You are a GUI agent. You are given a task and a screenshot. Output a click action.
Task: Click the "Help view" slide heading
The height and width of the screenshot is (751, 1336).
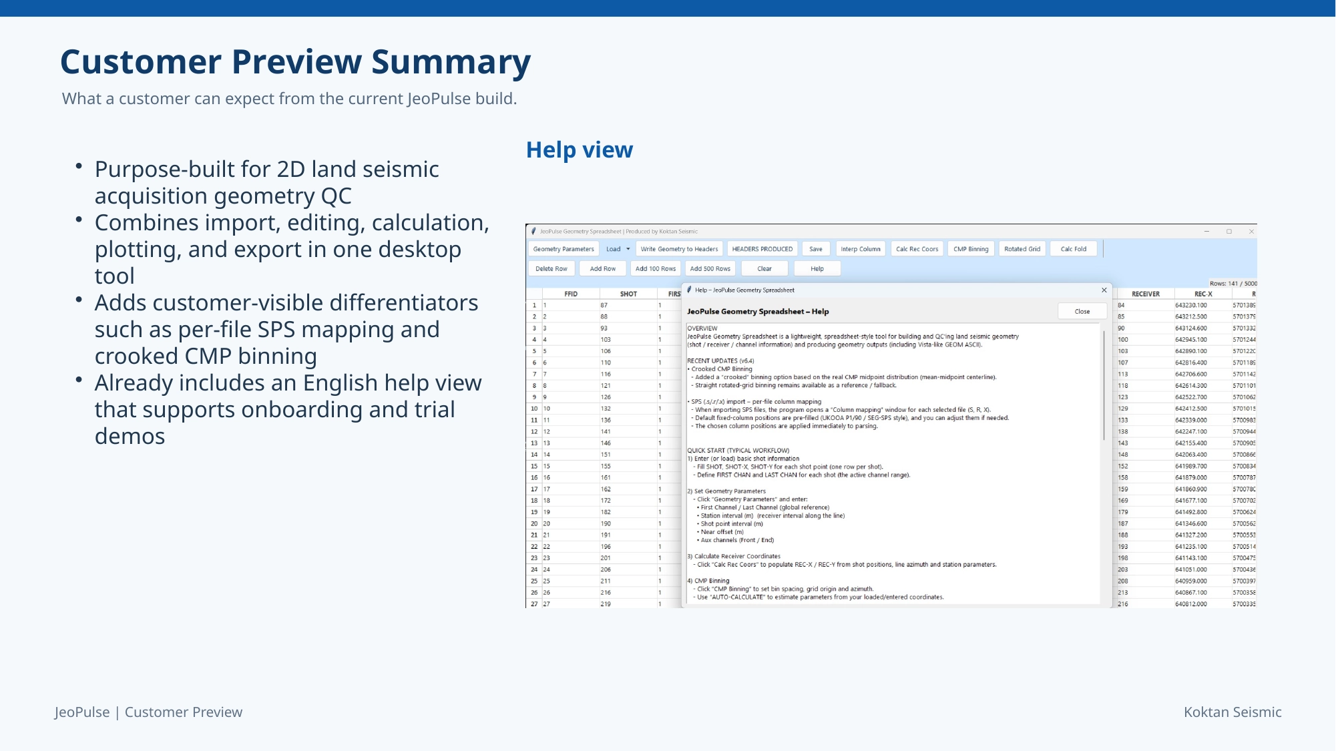point(580,150)
